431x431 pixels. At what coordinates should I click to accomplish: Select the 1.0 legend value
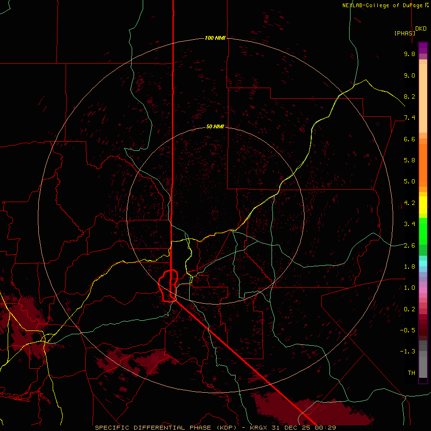coord(409,288)
